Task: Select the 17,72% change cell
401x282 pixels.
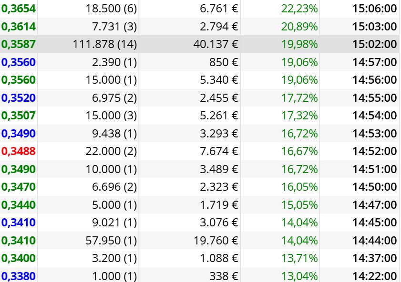Action: tap(299, 98)
